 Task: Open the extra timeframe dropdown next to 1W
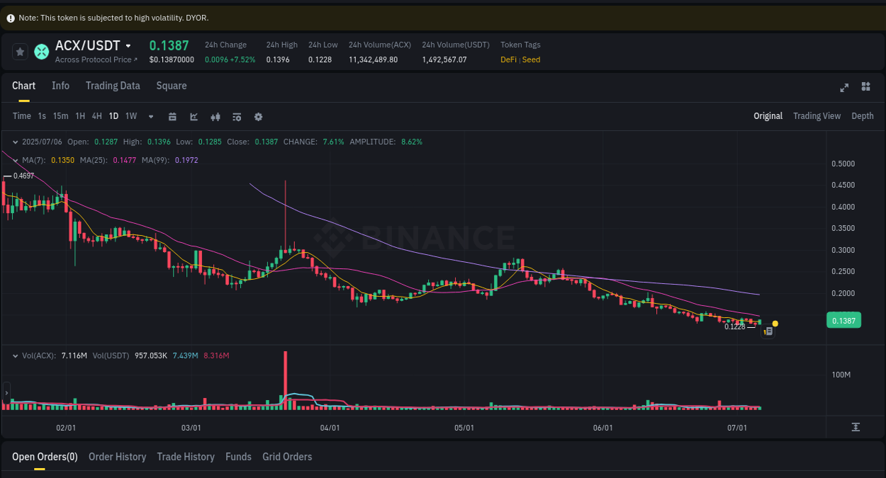coord(150,116)
